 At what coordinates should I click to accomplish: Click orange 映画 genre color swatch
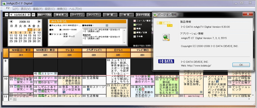pos(135,29)
